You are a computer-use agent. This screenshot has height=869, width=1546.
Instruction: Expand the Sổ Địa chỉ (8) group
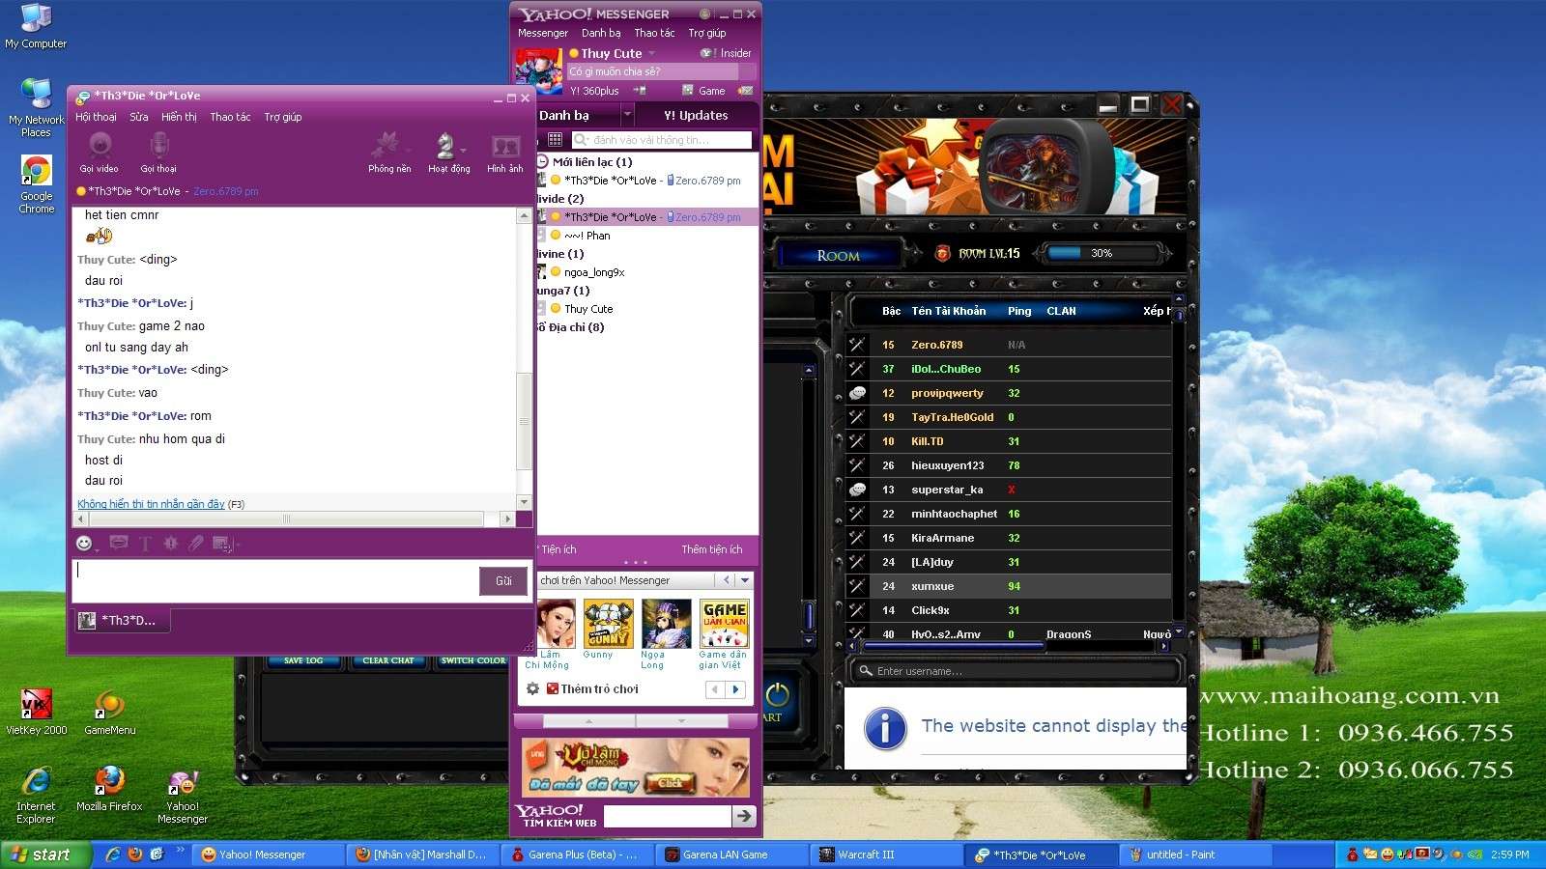point(570,327)
